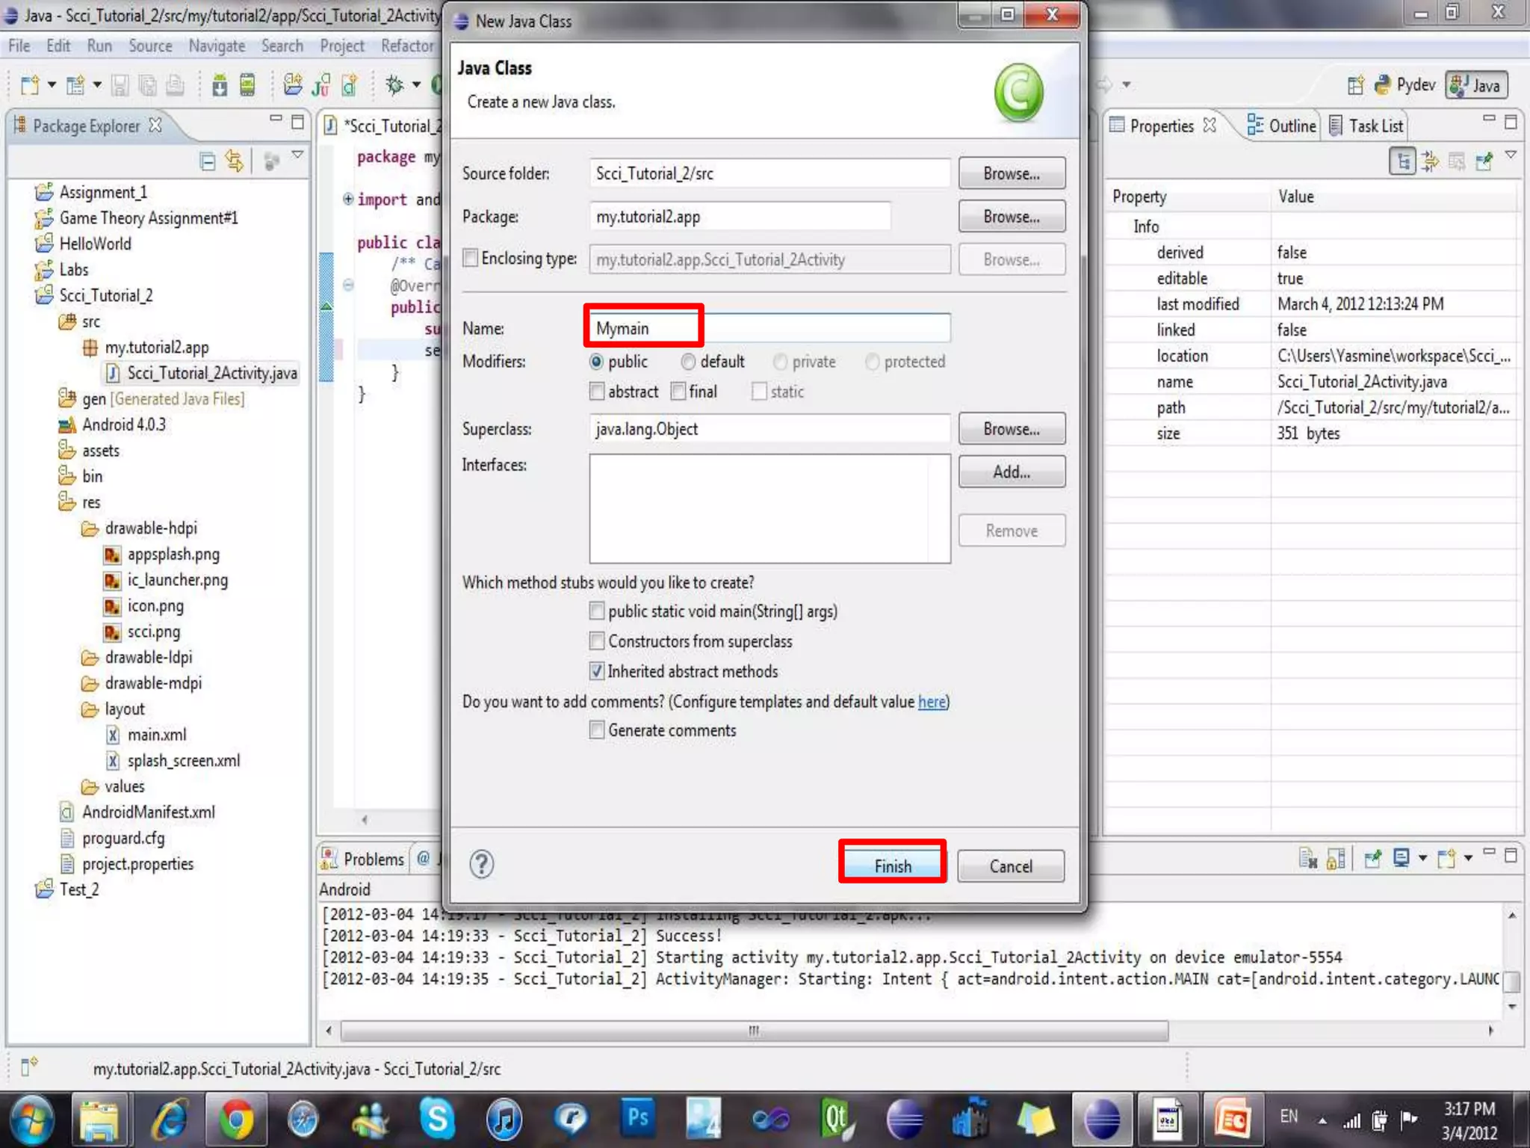Click Show Advanced Properties icon

[1430, 161]
